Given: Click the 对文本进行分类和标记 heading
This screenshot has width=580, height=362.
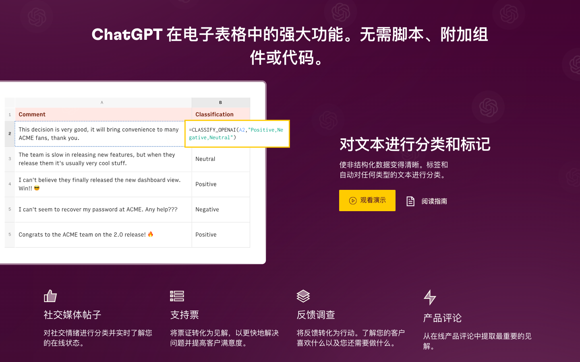Looking at the screenshot, I should pos(415,144).
